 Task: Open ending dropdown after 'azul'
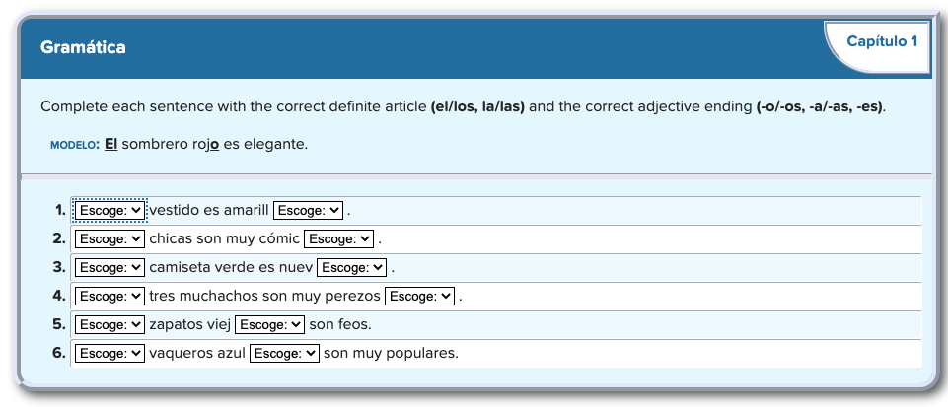coord(284,353)
